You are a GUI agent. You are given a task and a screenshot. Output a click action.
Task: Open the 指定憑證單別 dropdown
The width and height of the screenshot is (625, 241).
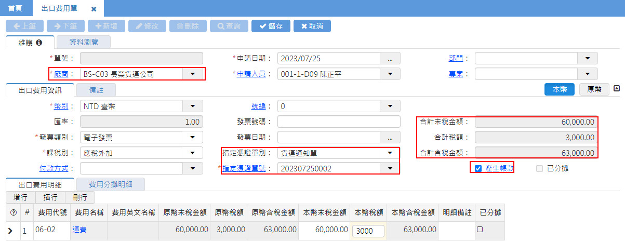coord(390,153)
